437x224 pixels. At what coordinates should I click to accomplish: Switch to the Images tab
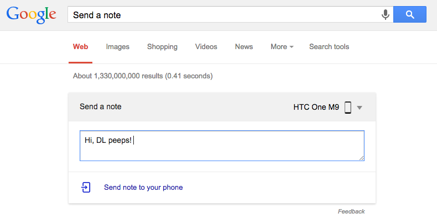[x=118, y=47]
